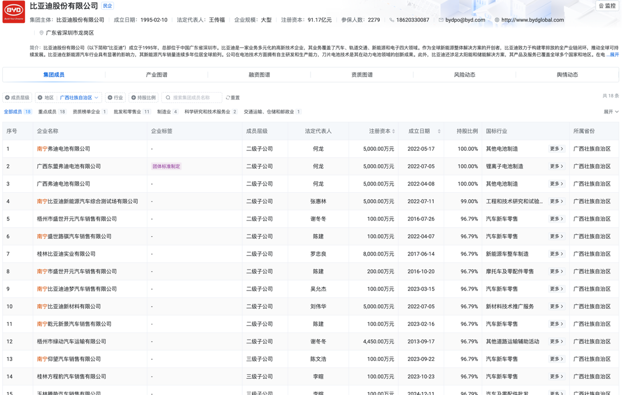Expand 更多 for 新能源车整车制造 row
The image size is (622, 395).
pos(556,254)
